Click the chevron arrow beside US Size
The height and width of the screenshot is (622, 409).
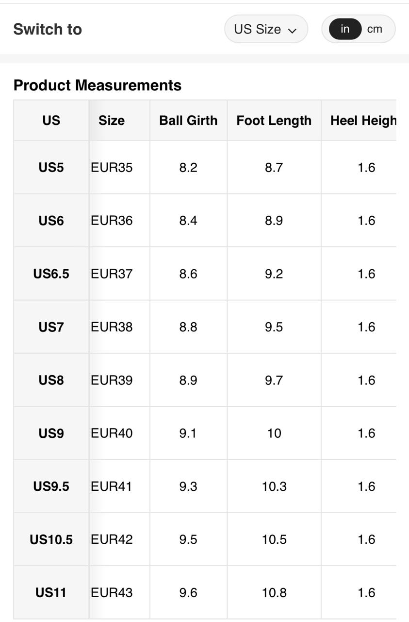(x=292, y=30)
